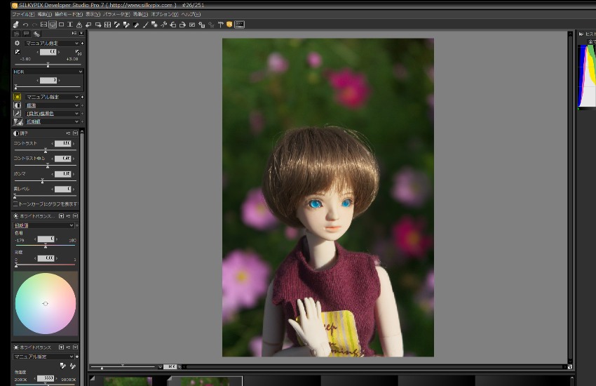
Task: Click the doll photo preview image
Action: point(327,197)
